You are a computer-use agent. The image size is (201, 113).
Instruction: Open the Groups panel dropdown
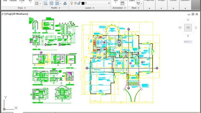161,8
